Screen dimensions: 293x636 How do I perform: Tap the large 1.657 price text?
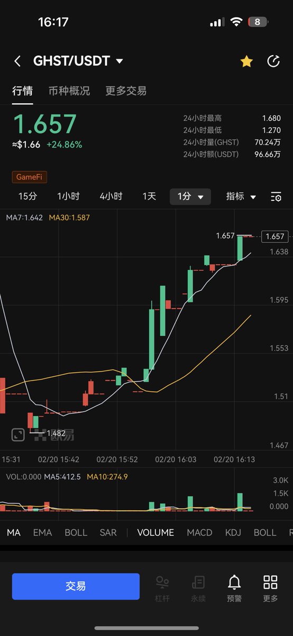pyautogui.click(x=44, y=124)
